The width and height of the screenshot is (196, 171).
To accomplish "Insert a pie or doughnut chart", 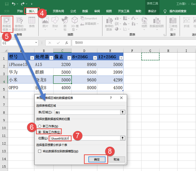I will tap(118, 29).
